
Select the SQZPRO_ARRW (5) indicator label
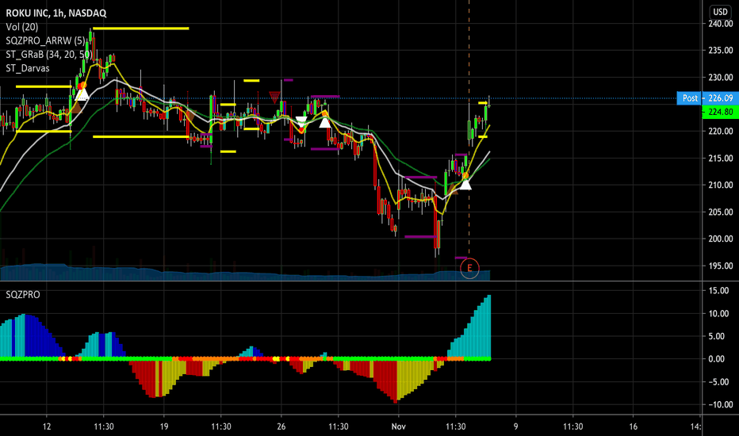tap(46, 40)
